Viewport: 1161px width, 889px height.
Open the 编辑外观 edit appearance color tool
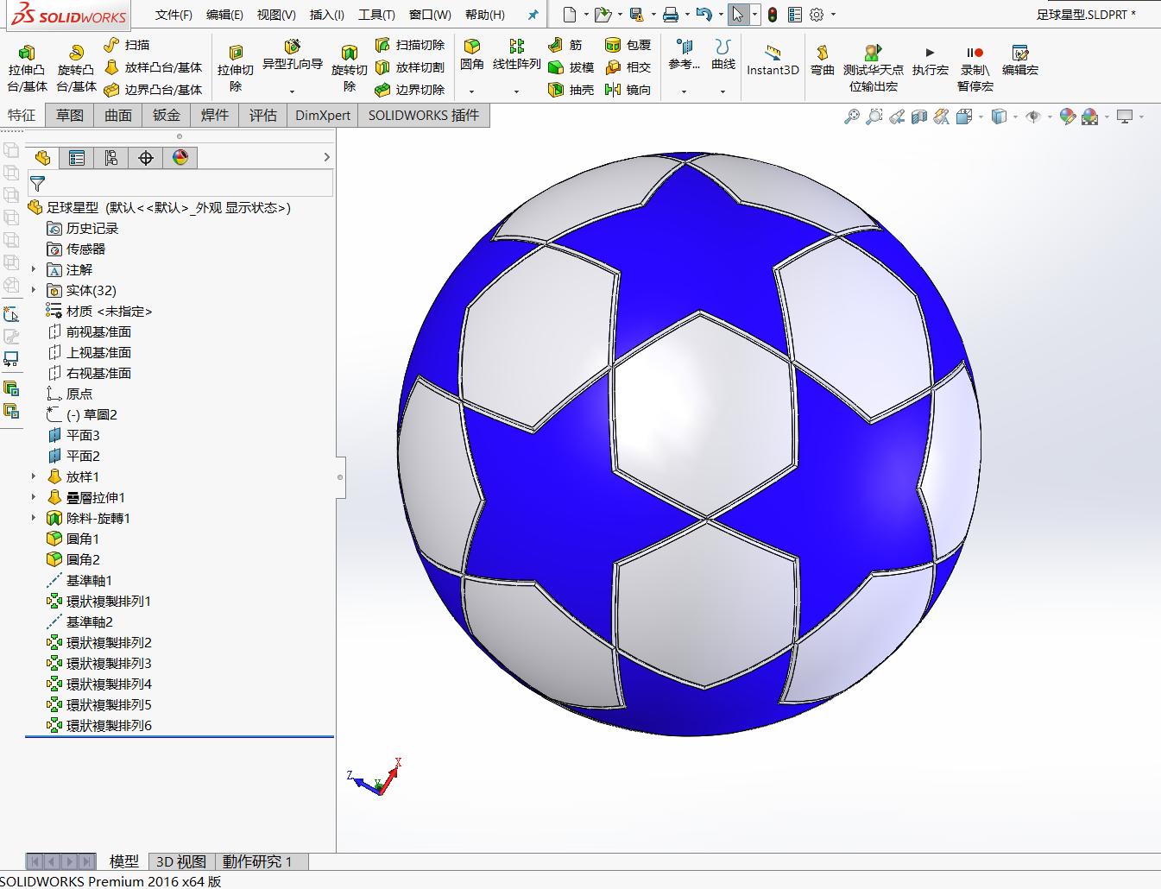1067,115
